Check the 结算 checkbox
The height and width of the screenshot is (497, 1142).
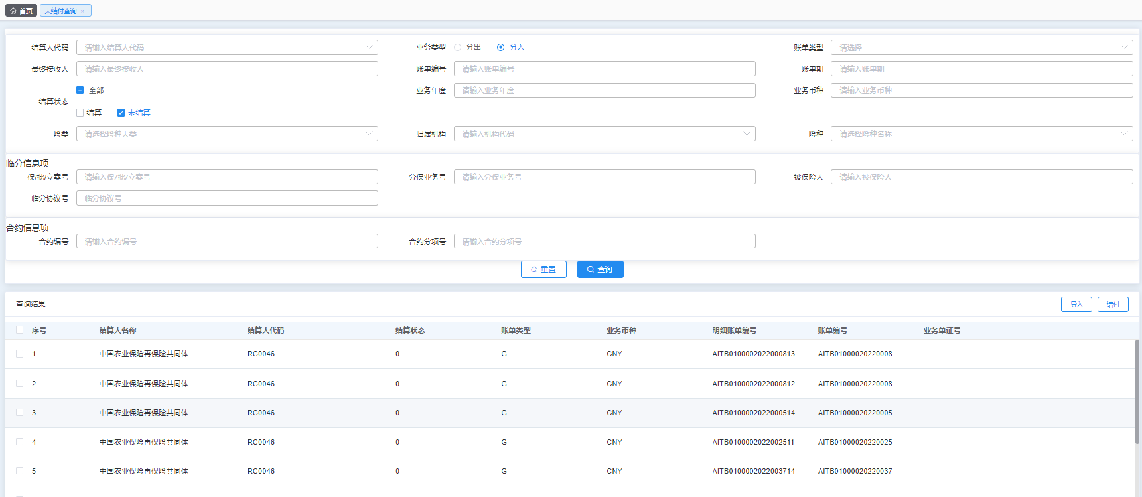point(80,113)
